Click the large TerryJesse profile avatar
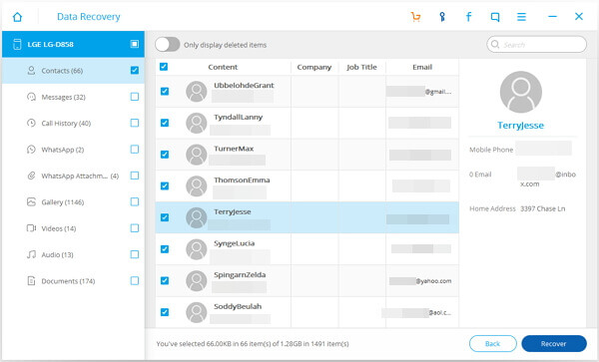Viewport: 599px width, 362px height. pyautogui.click(x=521, y=92)
